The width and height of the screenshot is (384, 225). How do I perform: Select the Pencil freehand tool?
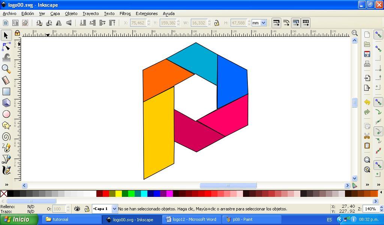tap(6, 148)
